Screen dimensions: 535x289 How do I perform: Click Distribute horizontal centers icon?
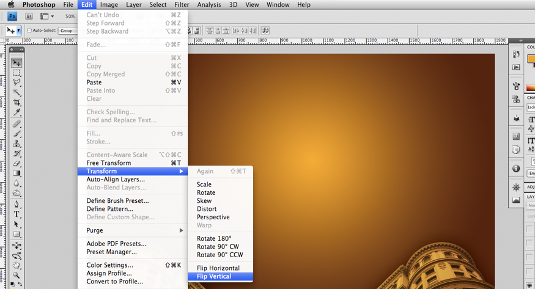pyautogui.click(x=245, y=31)
